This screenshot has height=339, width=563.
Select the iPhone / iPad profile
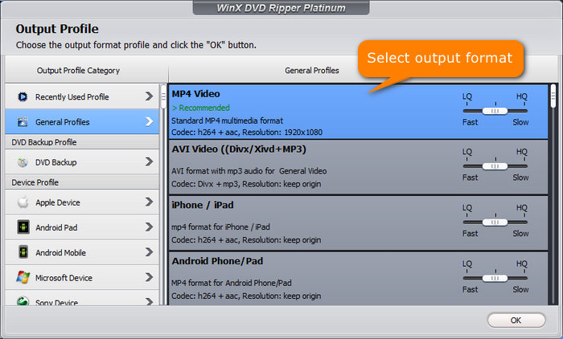(359, 223)
